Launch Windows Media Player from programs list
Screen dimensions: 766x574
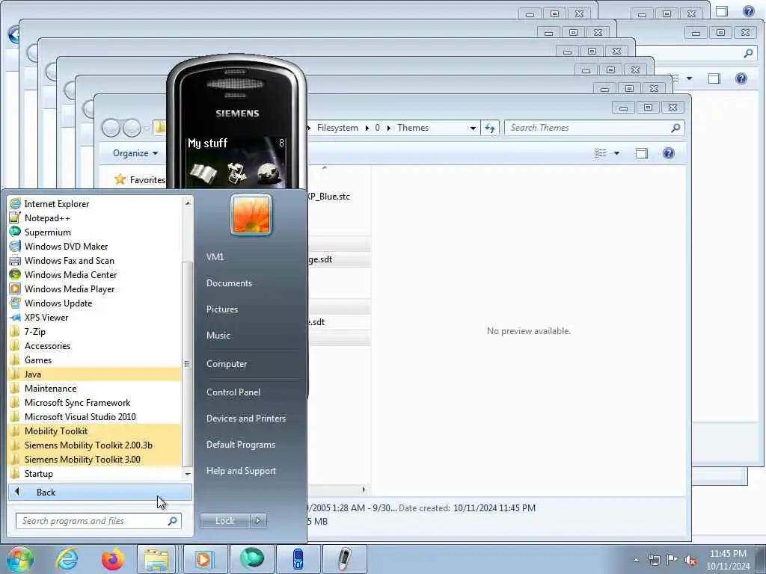(95, 289)
